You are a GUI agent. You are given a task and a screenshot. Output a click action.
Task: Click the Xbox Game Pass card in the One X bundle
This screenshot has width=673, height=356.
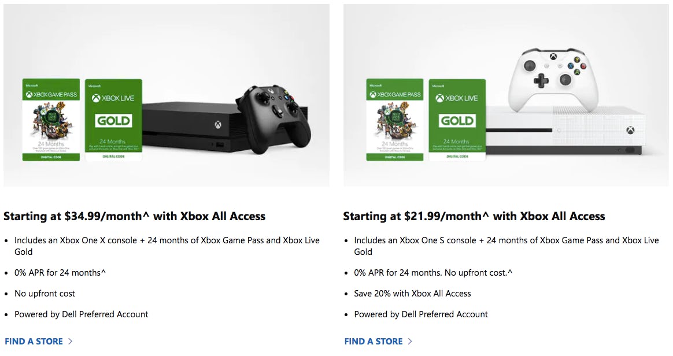click(51, 120)
